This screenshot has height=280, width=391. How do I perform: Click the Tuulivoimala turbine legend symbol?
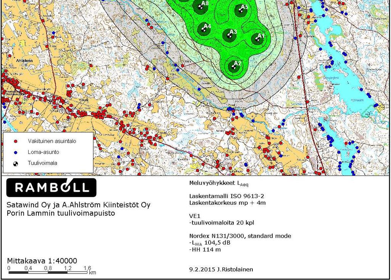[16, 163]
